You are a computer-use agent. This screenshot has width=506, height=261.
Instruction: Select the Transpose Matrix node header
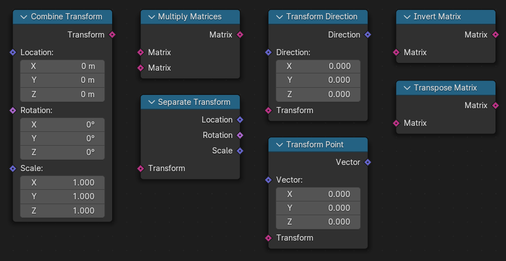click(446, 88)
